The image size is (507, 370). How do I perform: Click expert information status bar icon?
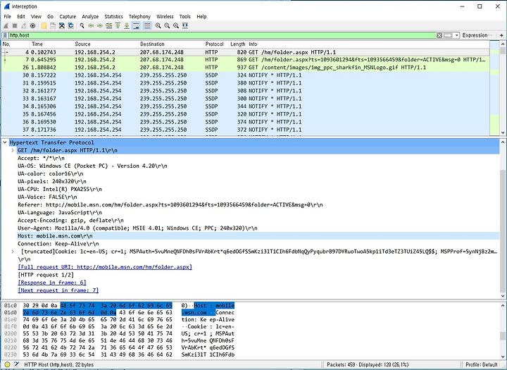click(8, 364)
